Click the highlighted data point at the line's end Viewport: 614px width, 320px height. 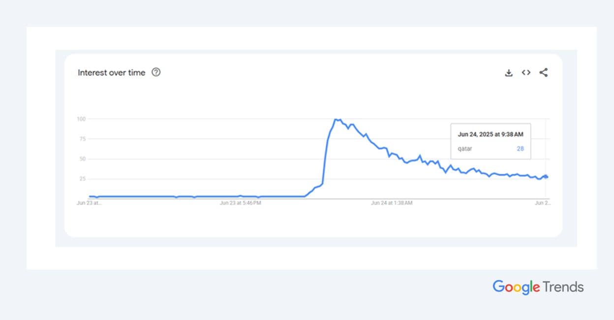(546, 177)
